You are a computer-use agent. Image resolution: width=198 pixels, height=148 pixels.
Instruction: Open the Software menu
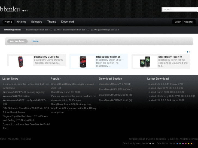37,22
